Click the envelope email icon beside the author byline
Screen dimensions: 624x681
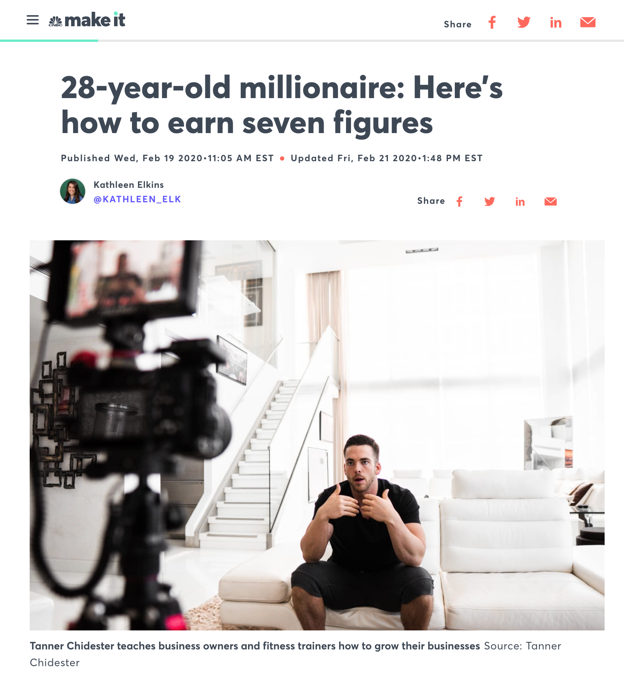[551, 202]
